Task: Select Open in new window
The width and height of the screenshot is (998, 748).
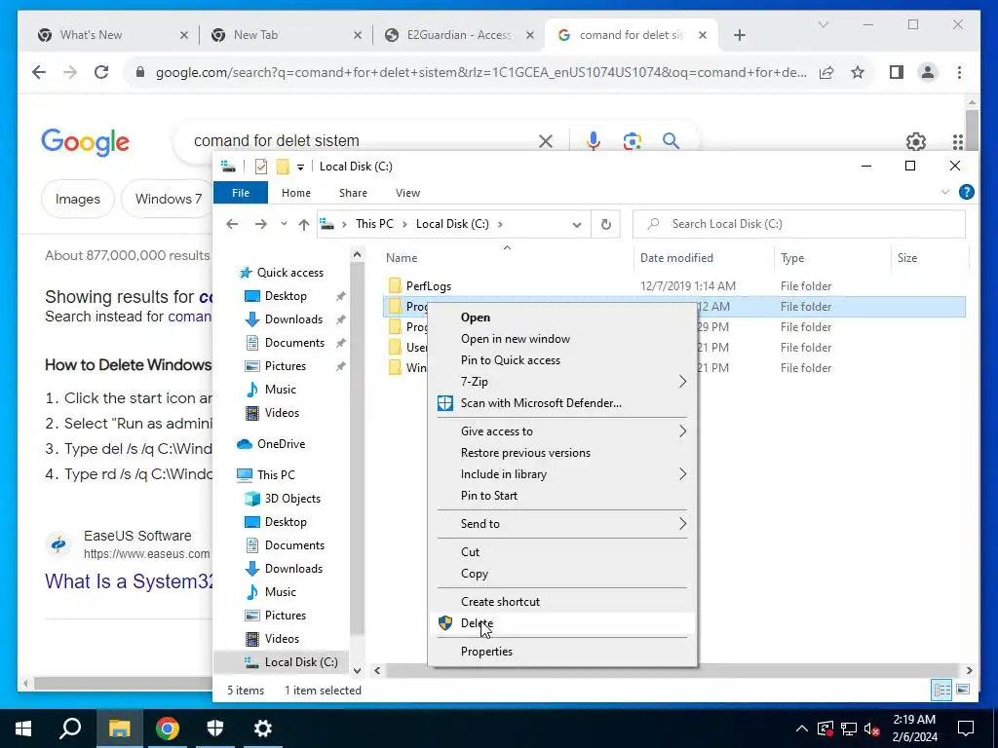Action: click(x=515, y=339)
